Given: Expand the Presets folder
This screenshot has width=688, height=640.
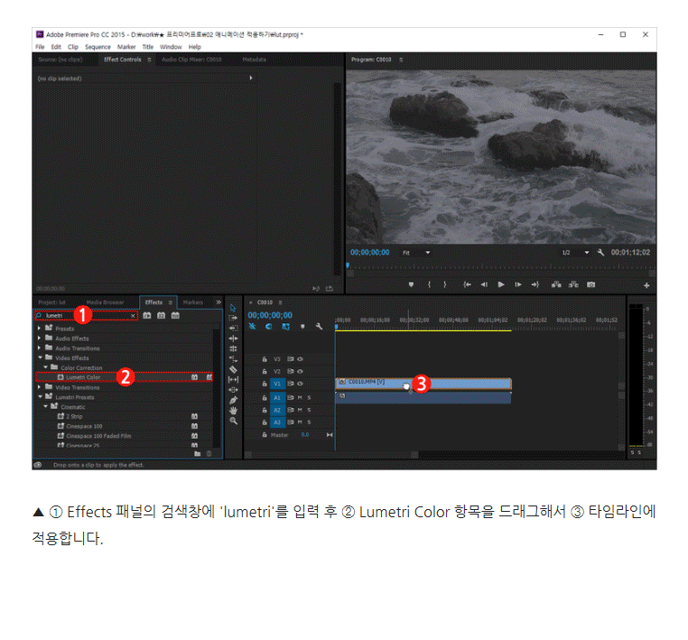Looking at the screenshot, I should point(39,328).
